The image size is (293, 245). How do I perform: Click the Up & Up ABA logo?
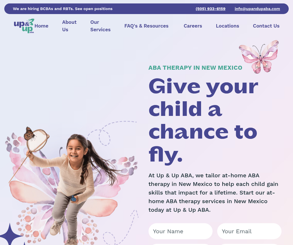coord(24,26)
